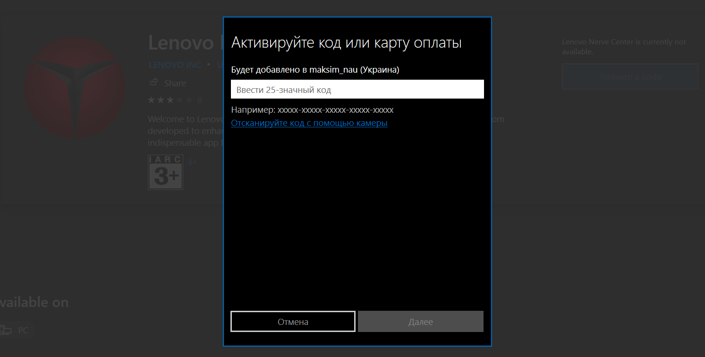Click the Share arrow icon
This screenshot has width=705, height=357.
(x=153, y=83)
